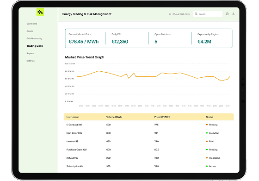Click the price value in the E-Contract row
Viewport: 259px width, 181px height.
[x=156, y=125]
